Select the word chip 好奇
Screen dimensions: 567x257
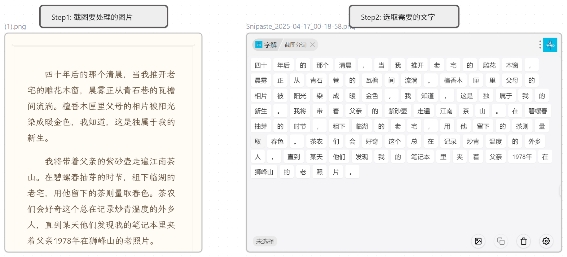coord(372,142)
